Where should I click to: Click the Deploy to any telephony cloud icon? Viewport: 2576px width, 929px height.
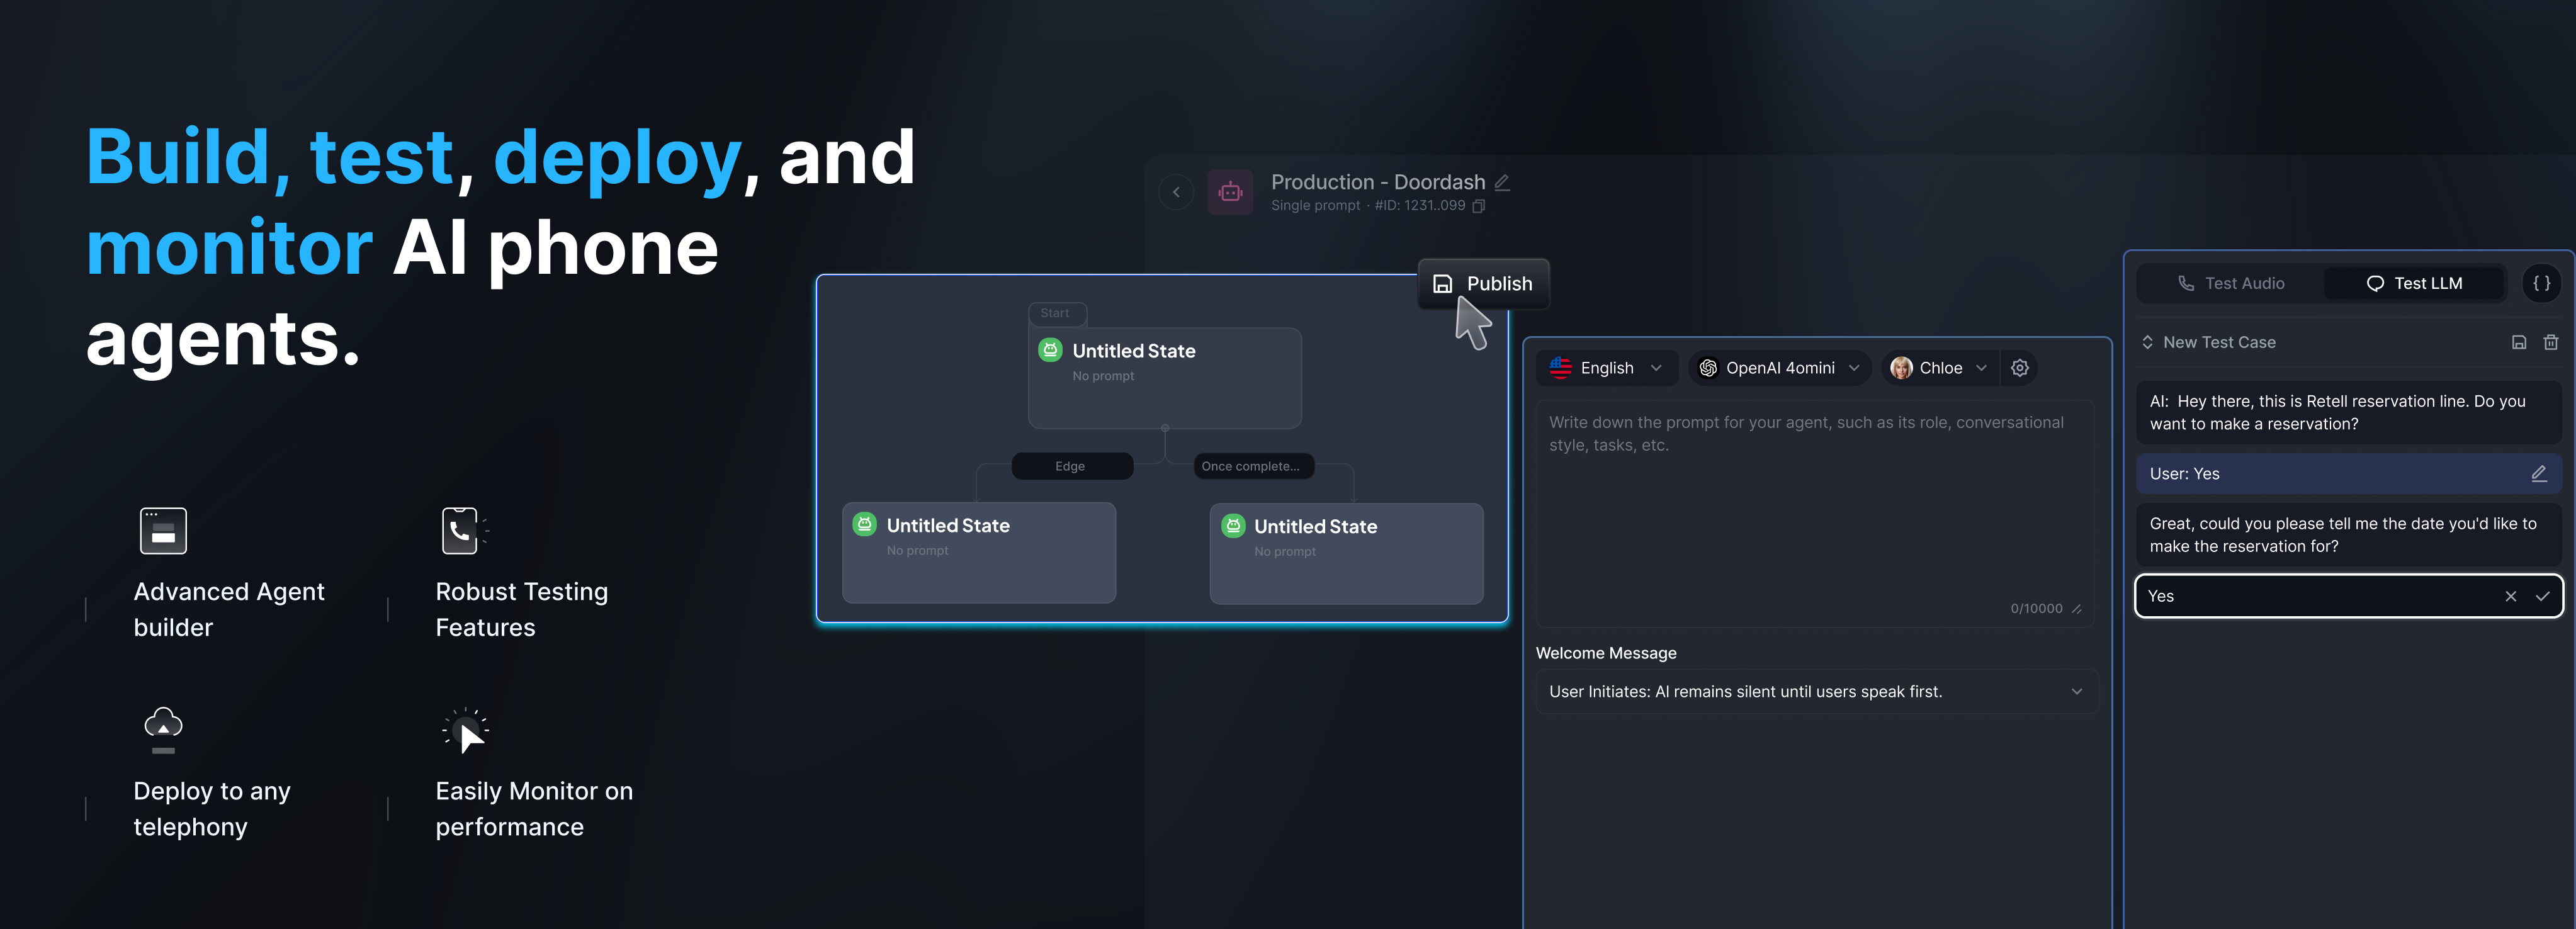[163, 730]
